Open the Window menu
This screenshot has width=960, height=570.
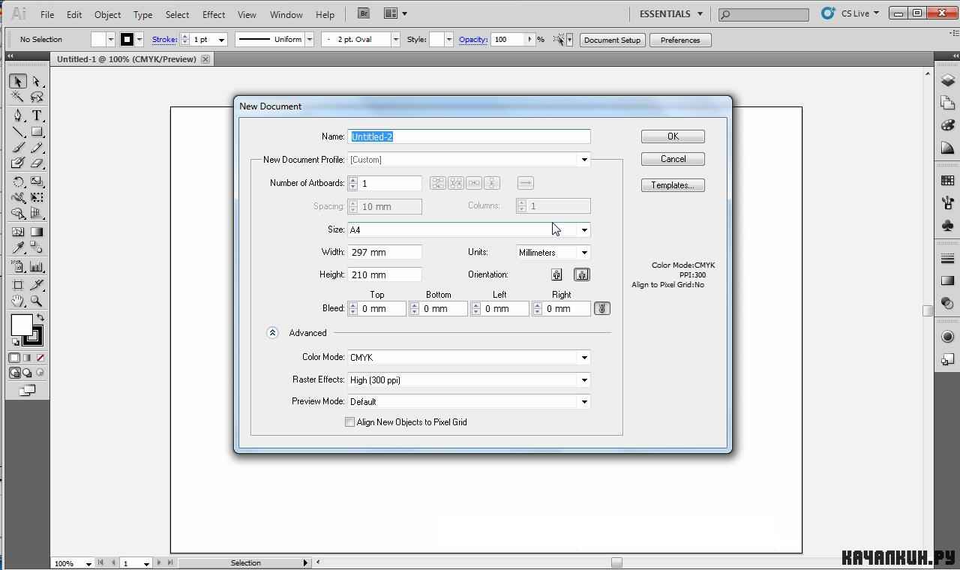286,14
